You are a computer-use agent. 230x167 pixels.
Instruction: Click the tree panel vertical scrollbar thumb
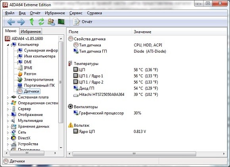(x=61, y=82)
